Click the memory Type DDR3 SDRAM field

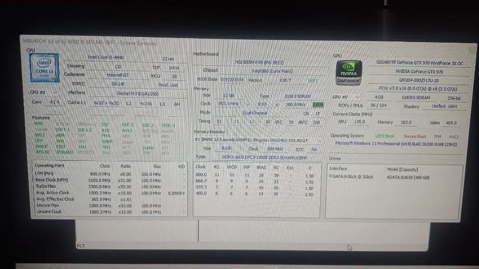tap(298, 96)
